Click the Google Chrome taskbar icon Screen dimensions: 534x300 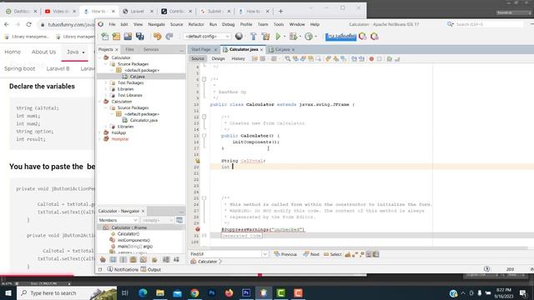[x=194, y=292]
